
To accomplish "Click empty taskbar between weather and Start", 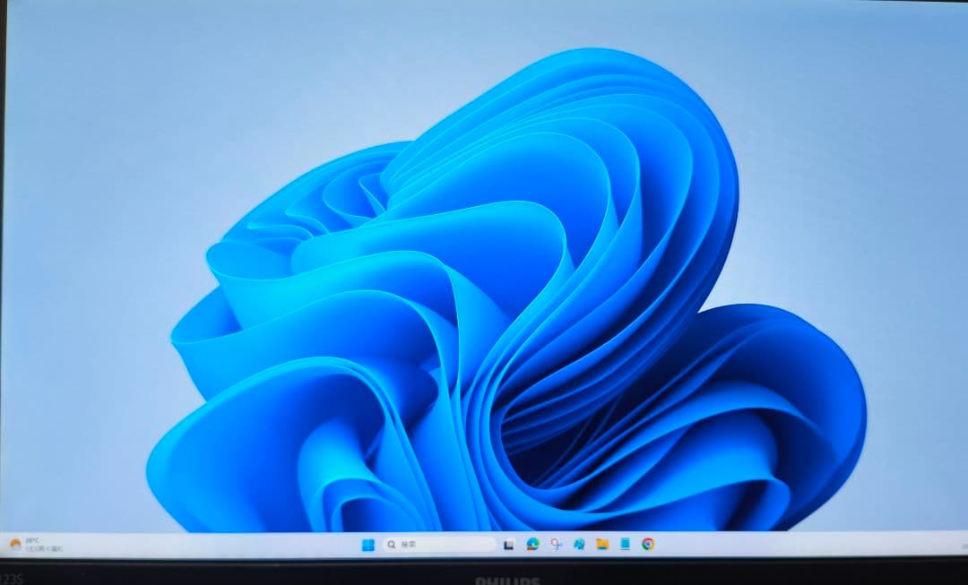I will [x=206, y=545].
